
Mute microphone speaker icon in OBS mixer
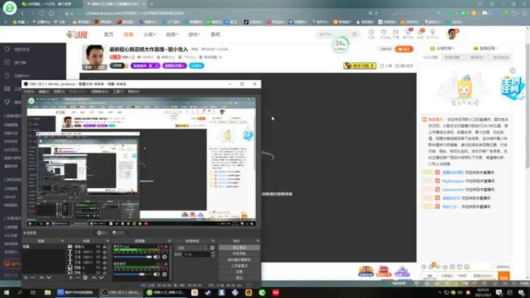coord(156,257)
